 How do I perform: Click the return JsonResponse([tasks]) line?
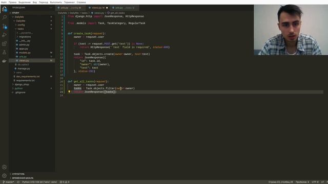[x=95, y=92]
